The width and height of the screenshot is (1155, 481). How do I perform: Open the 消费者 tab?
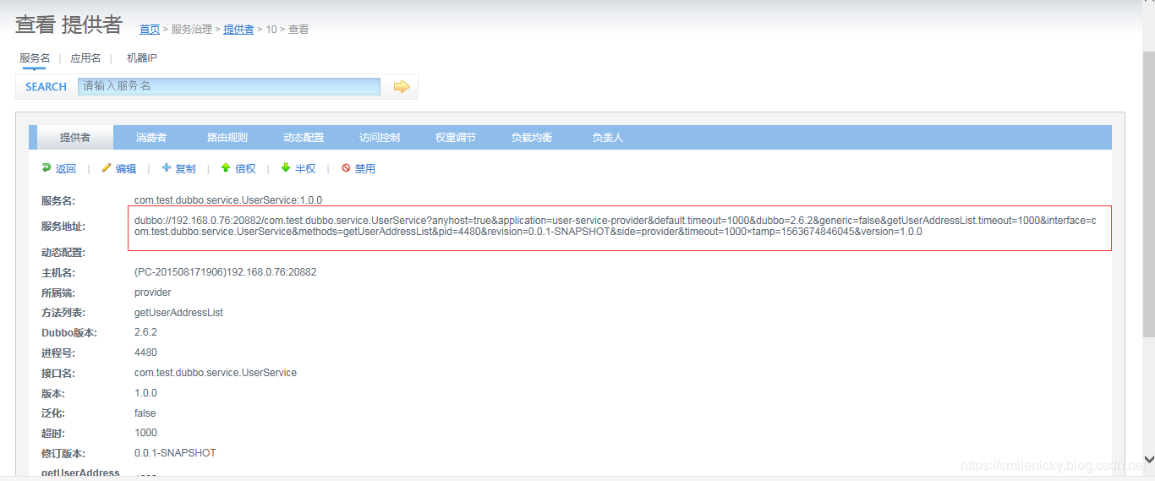pyautogui.click(x=151, y=138)
